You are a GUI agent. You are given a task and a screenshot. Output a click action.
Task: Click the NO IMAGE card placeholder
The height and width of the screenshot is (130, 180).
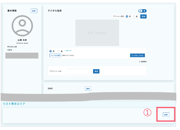pyautogui.click(x=97, y=33)
